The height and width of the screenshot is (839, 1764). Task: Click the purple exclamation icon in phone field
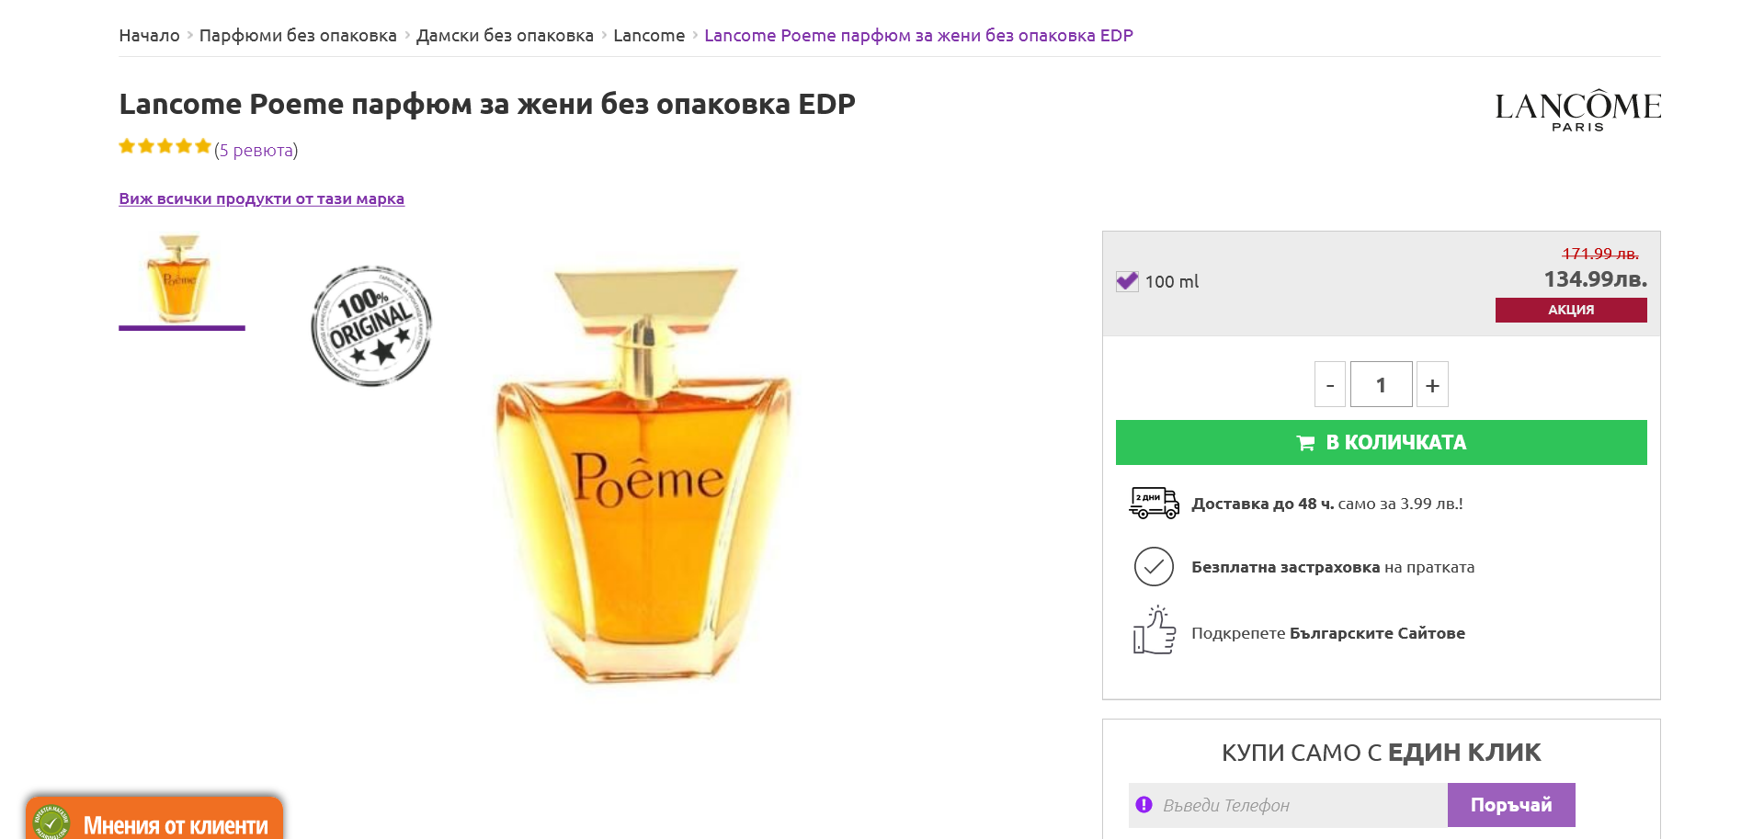[x=1144, y=805]
